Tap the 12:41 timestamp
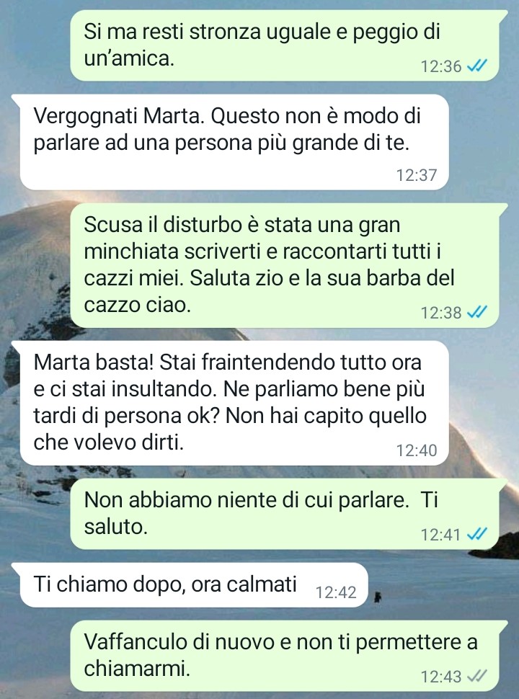Image resolution: width=519 pixels, height=699 pixels. pos(441,535)
